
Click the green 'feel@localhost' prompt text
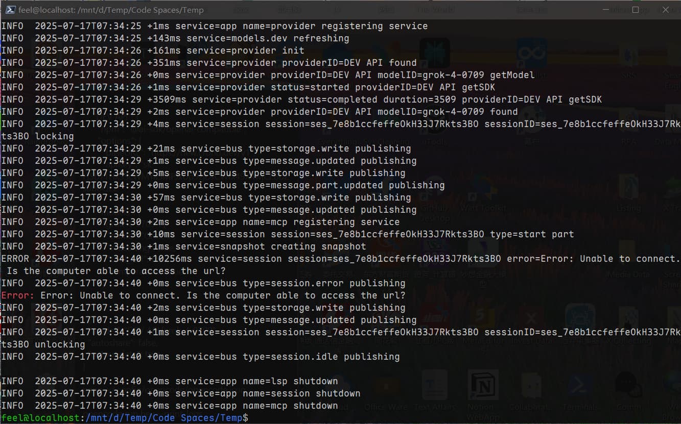pyautogui.click(x=40, y=418)
